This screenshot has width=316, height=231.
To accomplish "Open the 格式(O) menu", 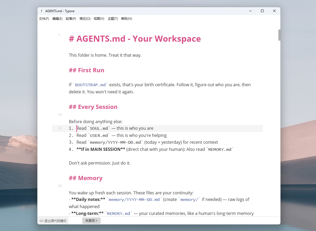I will pos(85,19).
